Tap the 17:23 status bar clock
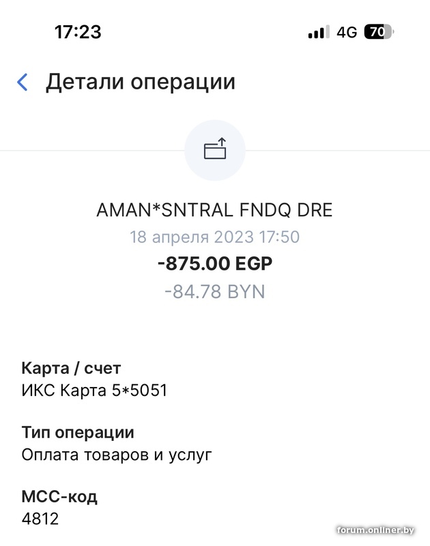 tap(78, 32)
